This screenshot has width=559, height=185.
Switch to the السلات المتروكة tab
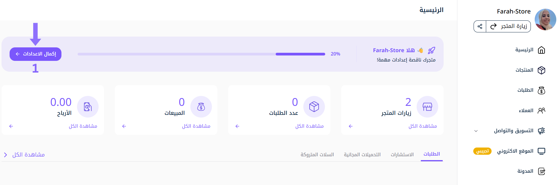point(317,154)
